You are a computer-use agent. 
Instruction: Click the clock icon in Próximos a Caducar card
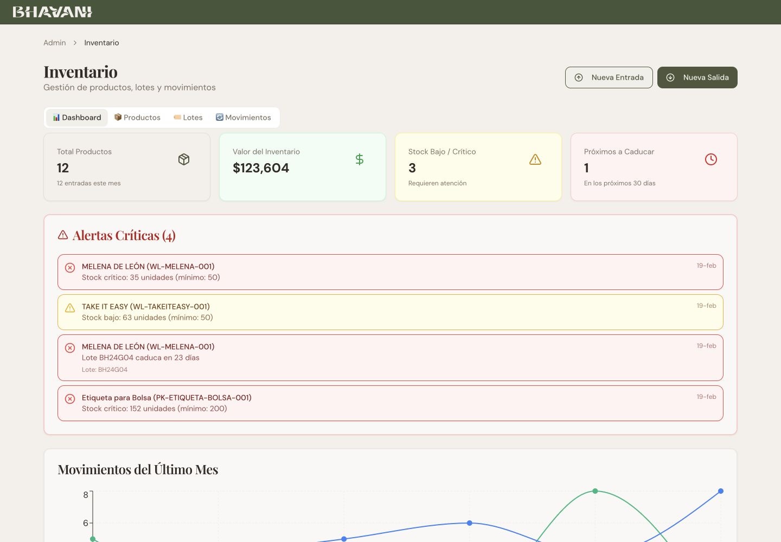coord(711,159)
